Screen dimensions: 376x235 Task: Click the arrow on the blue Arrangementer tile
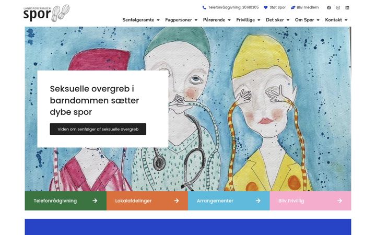(x=258, y=201)
